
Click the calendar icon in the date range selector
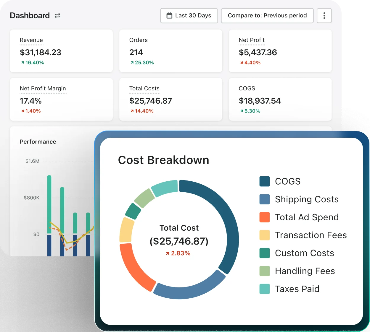point(169,15)
